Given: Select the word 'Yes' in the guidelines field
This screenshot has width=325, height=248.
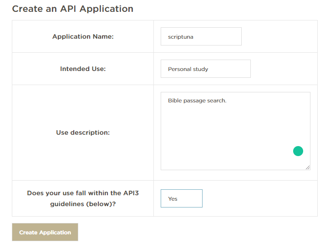Looking at the screenshot, I should coord(173,199).
